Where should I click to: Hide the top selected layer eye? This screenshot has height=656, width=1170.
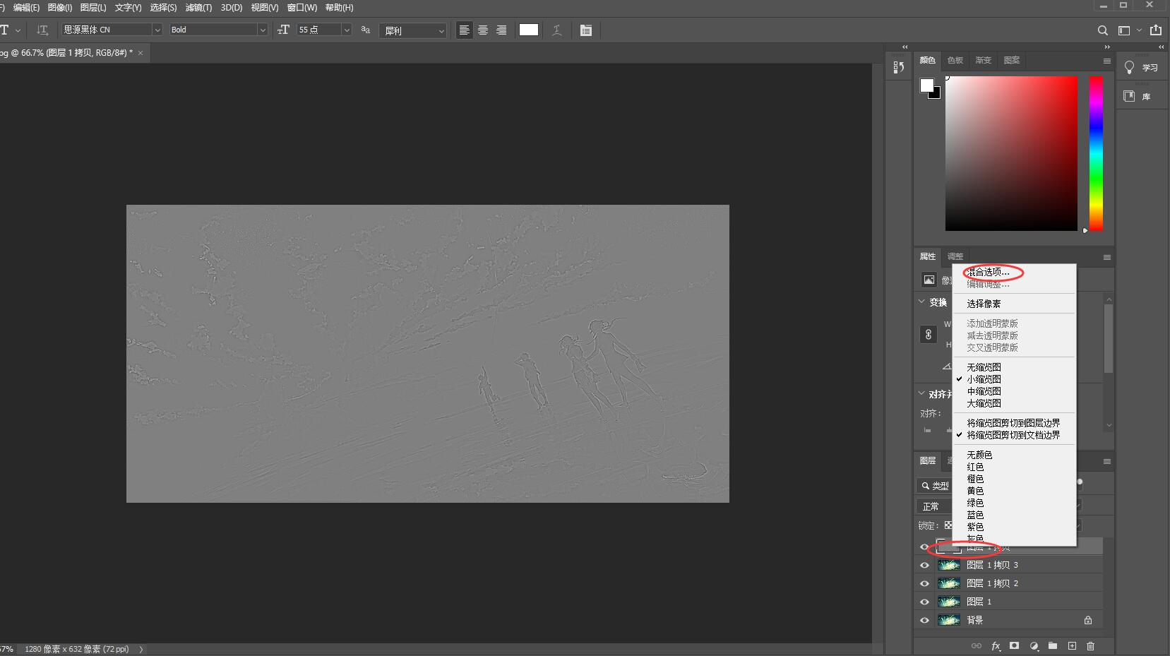pos(924,547)
